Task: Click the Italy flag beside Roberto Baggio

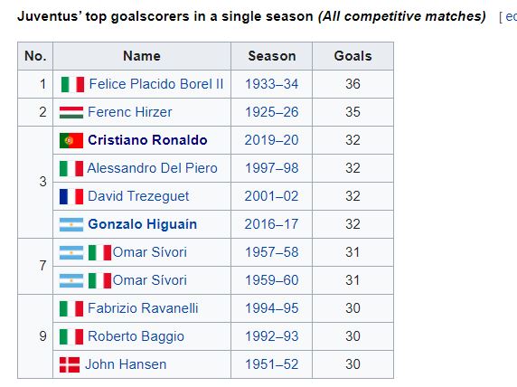Action: [71, 337]
